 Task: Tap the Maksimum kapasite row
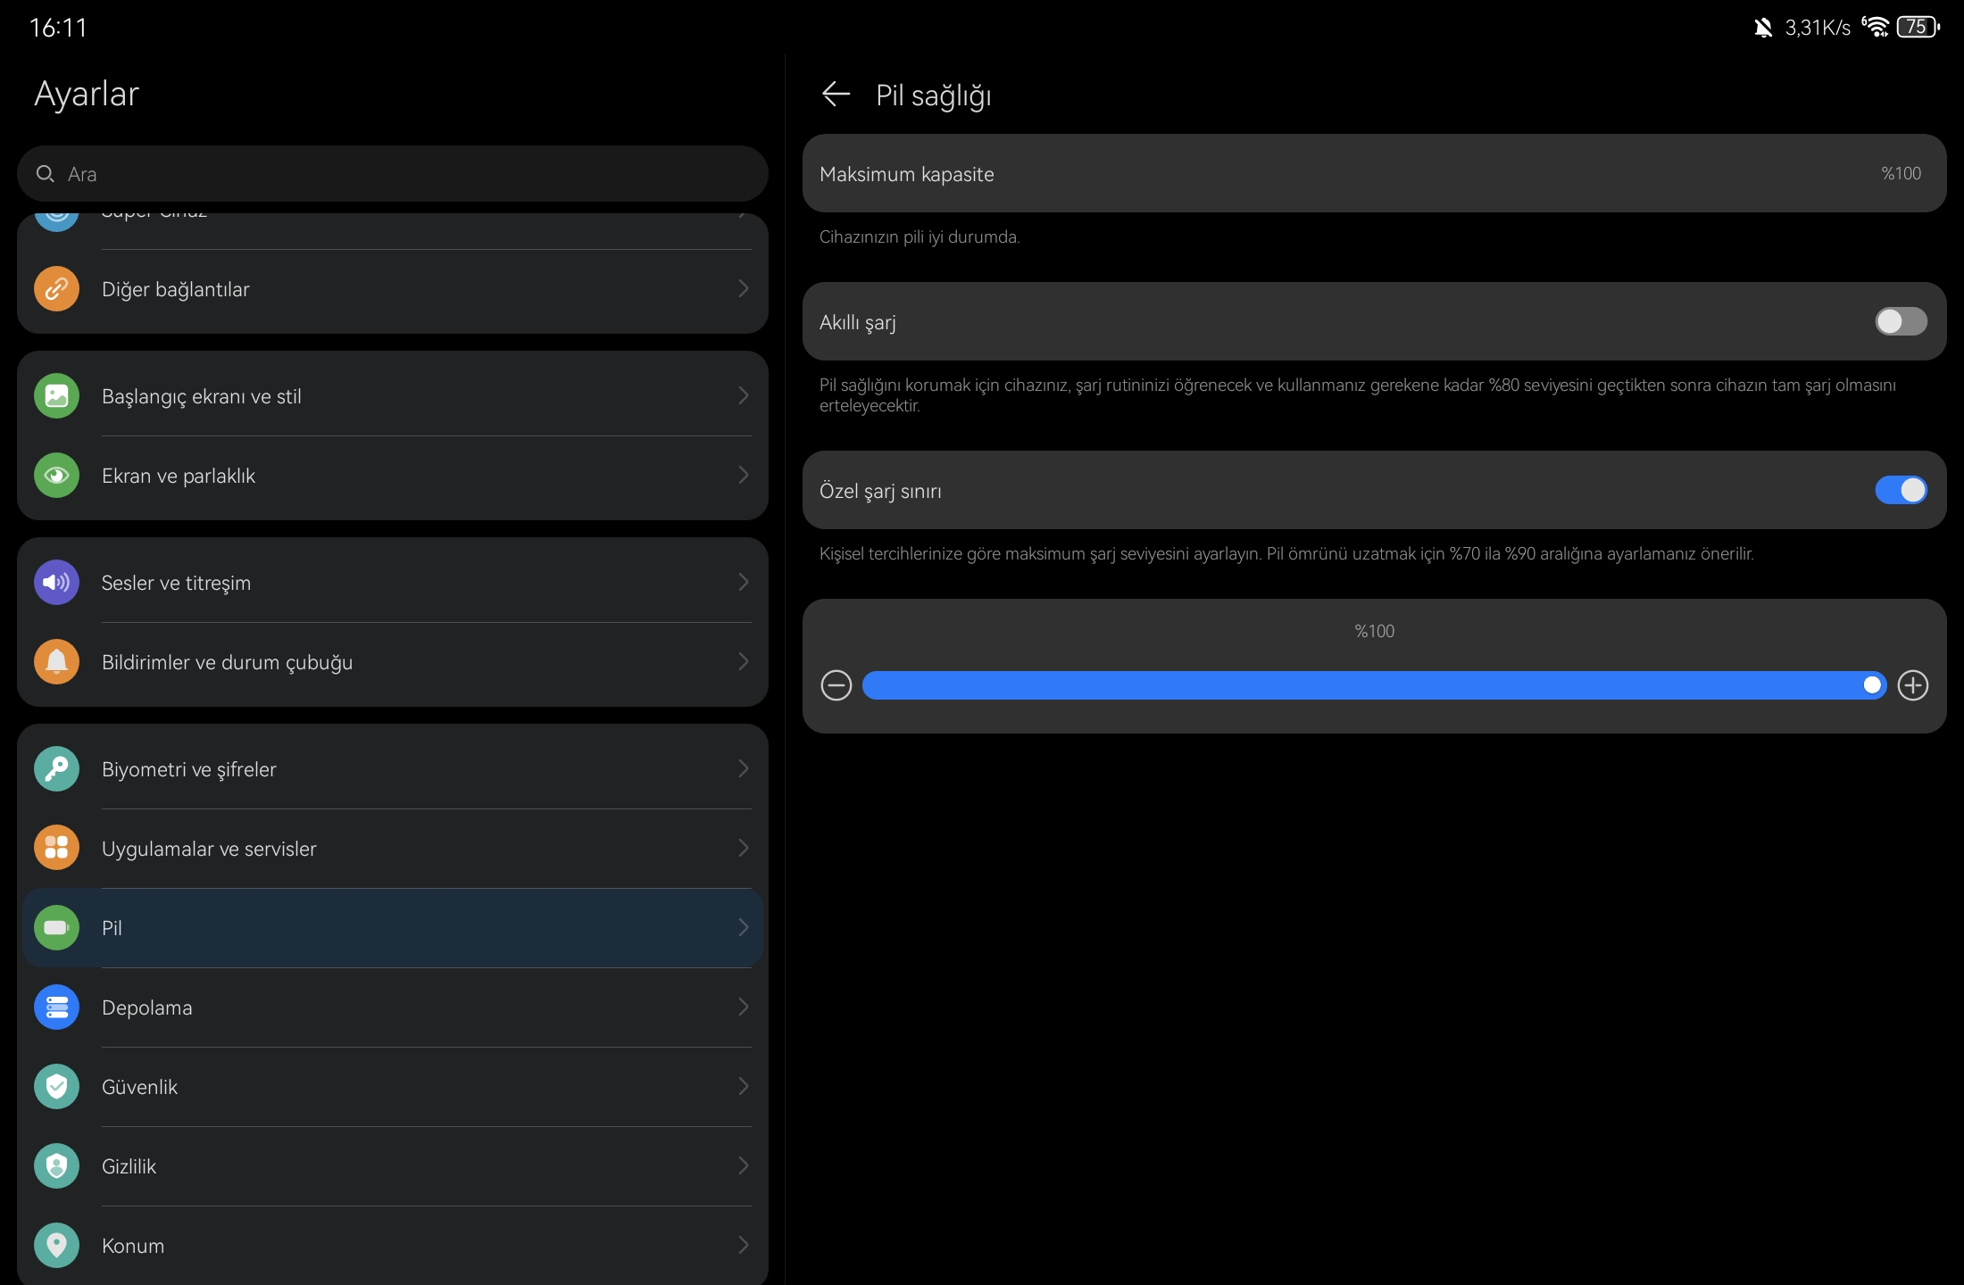point(1375,173)
